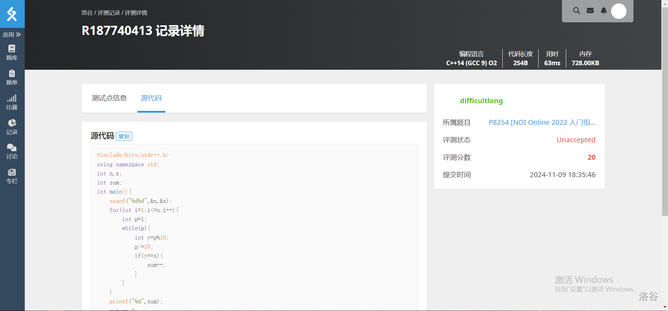The image size is (668, 311).
Task: Click the user avatar circle
Action: point(618,11)
